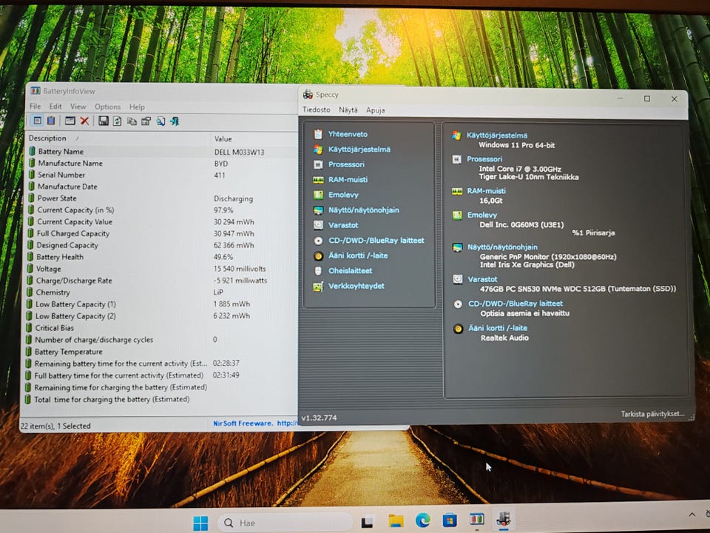Open the NirSoft Freeware link
Viewport: 710px width, 533px height.
coord(243,423)
